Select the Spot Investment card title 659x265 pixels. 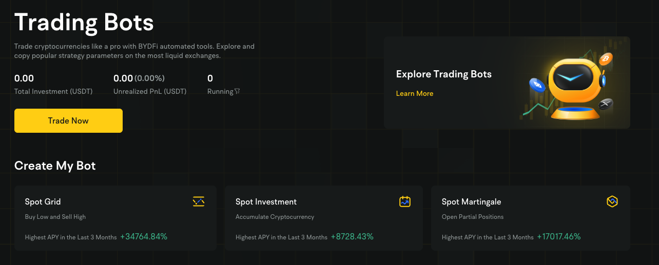click(266, 201)
